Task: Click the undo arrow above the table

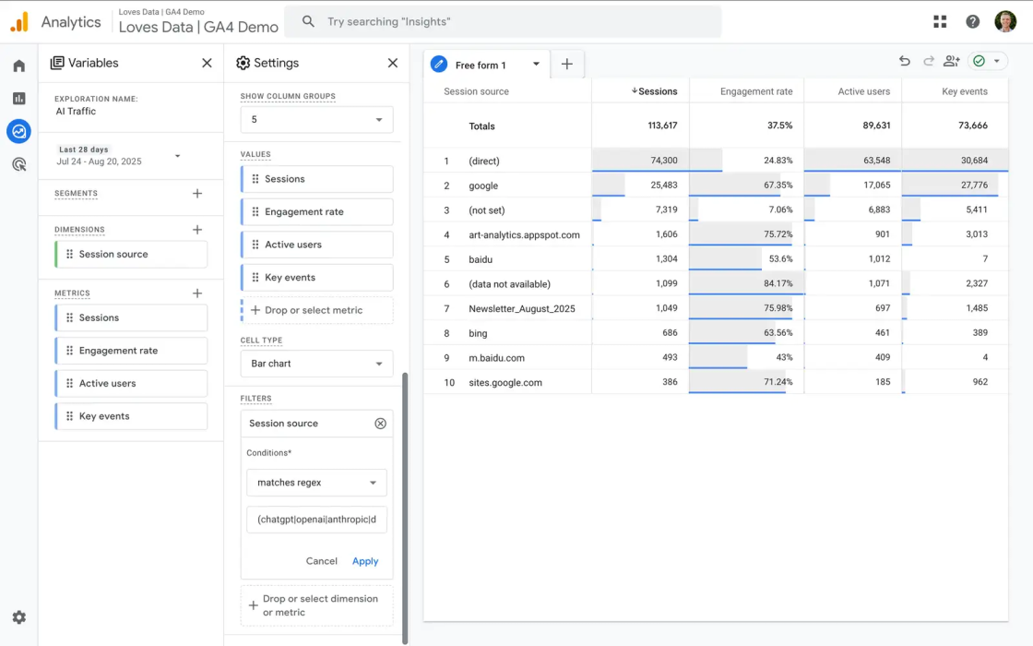Action: point(905,60)
